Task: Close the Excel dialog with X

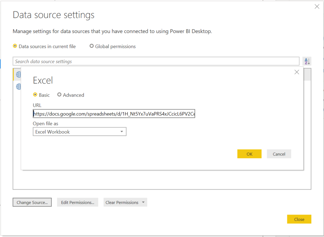Action: [296, 72]
